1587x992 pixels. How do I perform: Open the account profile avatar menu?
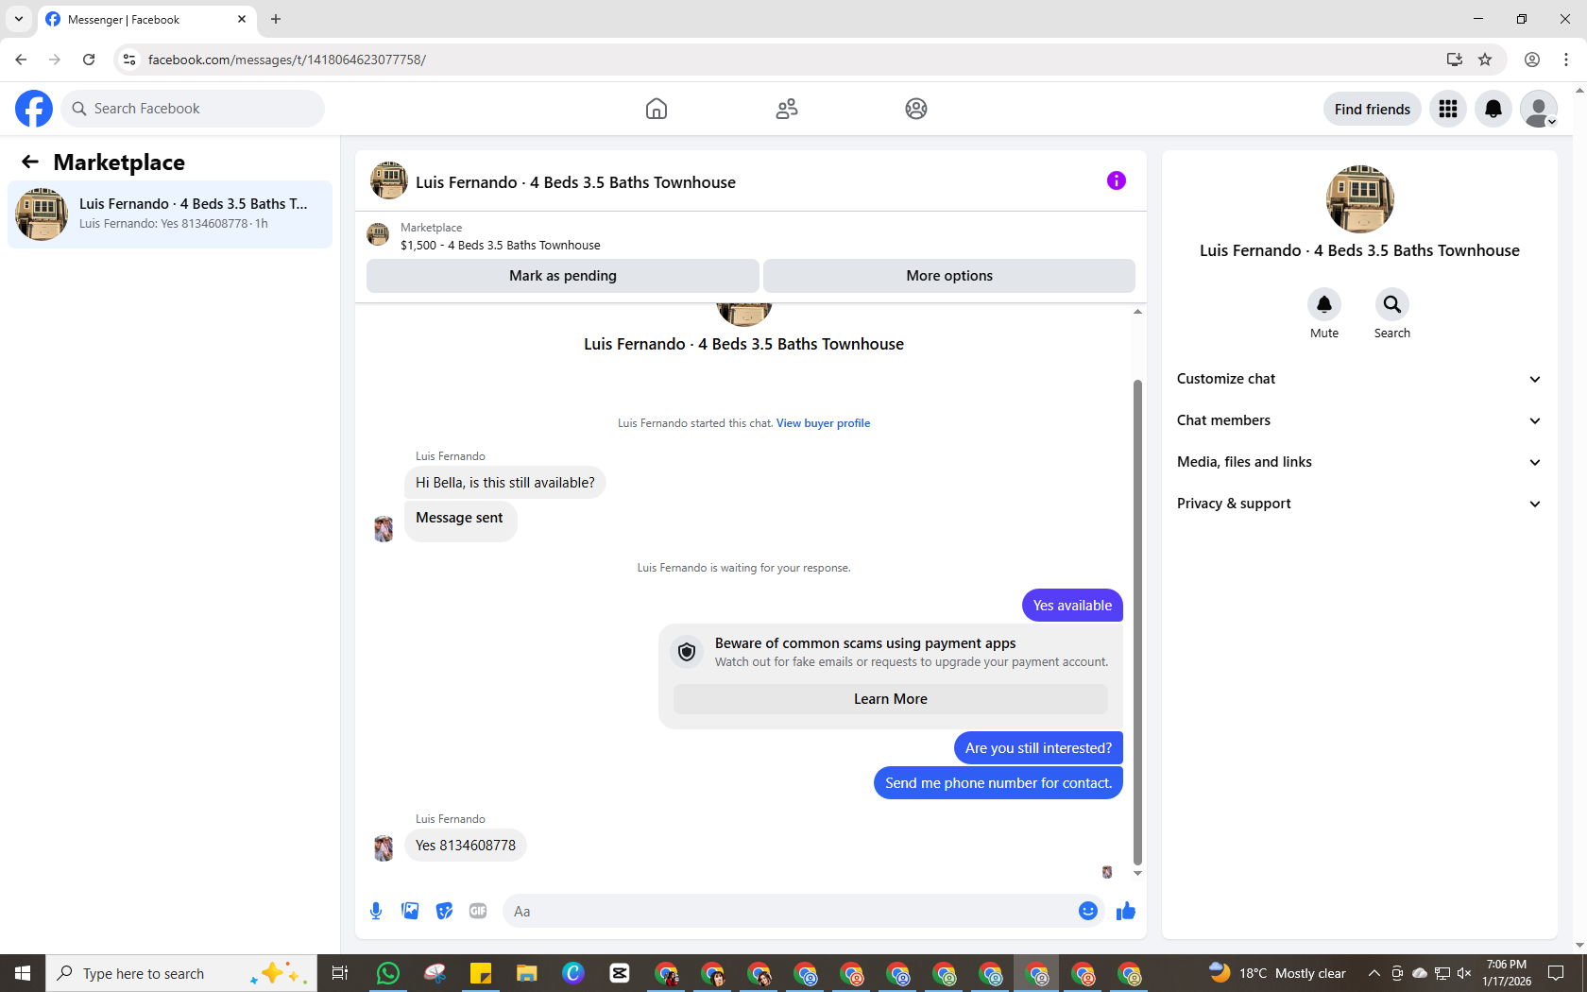[1539, 109]
